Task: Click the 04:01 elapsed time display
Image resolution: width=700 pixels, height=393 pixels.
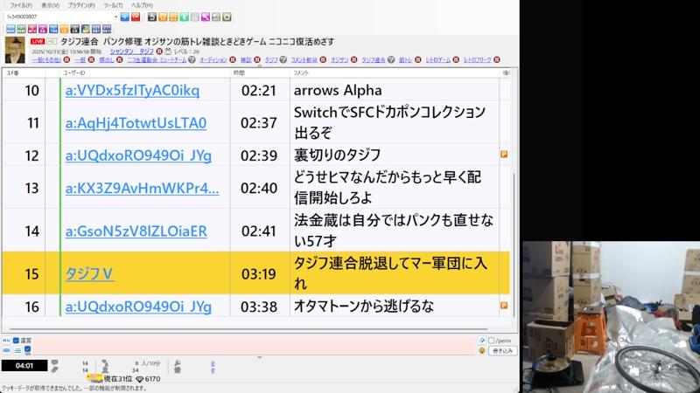Action: pos(24,366)
